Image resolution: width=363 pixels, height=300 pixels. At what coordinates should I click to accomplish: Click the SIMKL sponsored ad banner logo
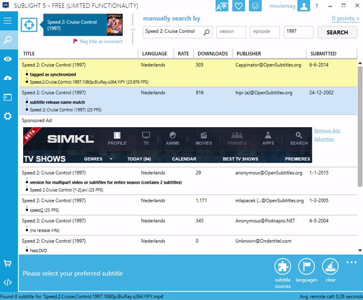click(71, 139)
